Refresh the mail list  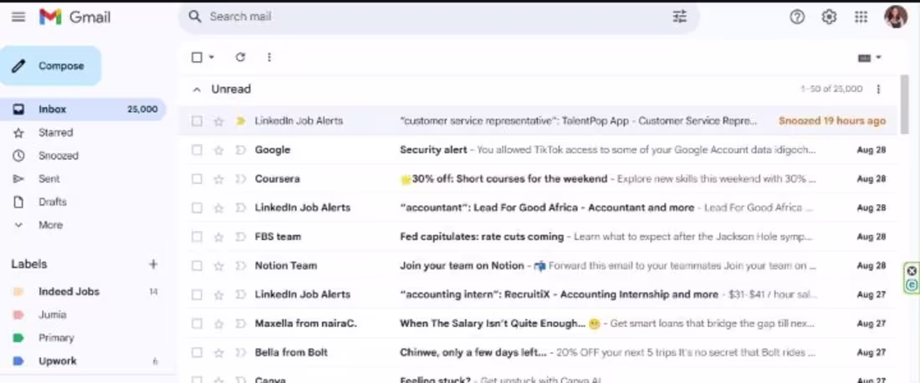[x=240, y=57]
